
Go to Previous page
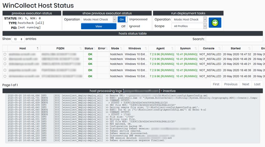tap(231, 84)
